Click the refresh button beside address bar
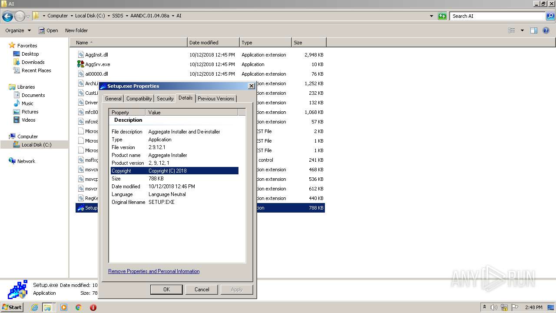Viewport: 556px width, 313px height. [x=442, y=16]
